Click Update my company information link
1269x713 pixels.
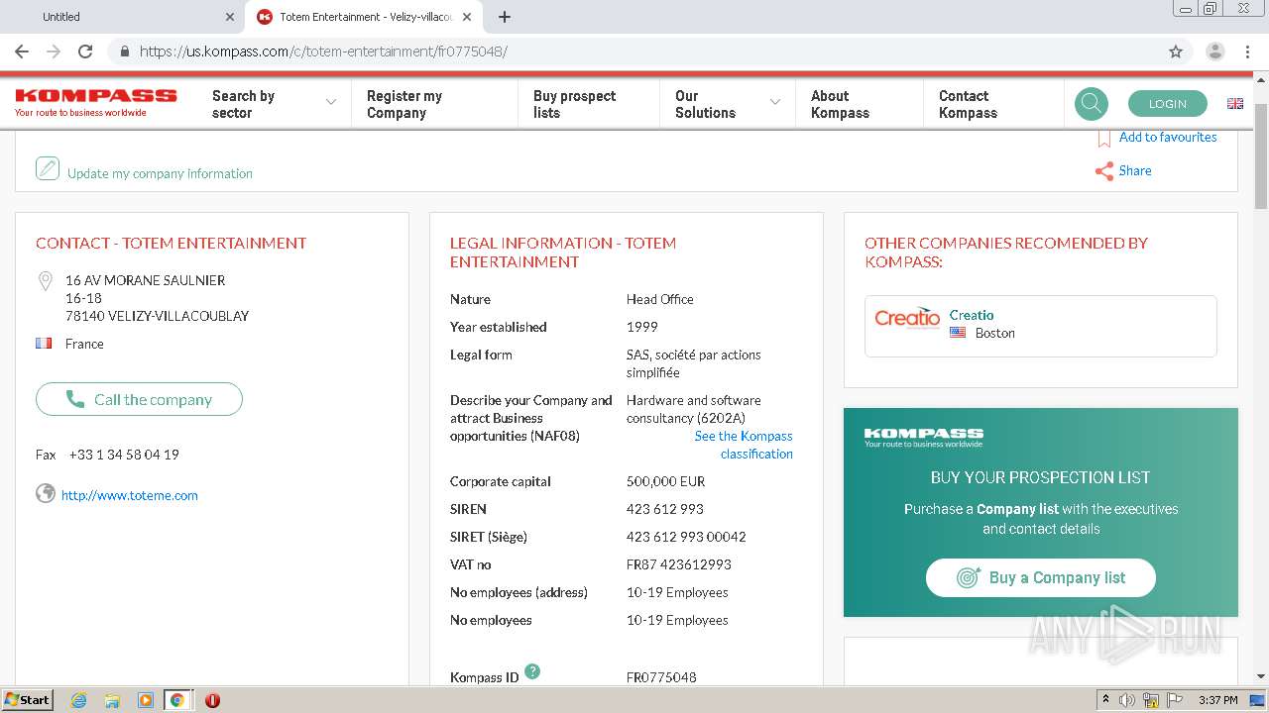point(160,173)
